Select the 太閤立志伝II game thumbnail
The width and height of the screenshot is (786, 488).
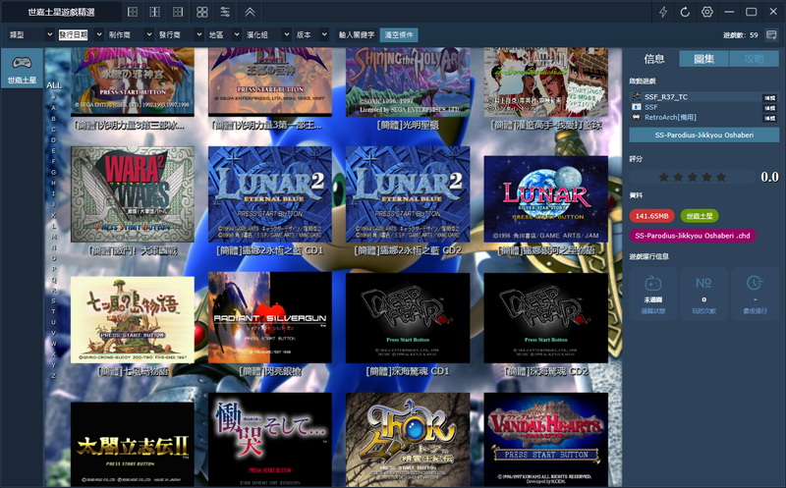[x=133, y=445]
